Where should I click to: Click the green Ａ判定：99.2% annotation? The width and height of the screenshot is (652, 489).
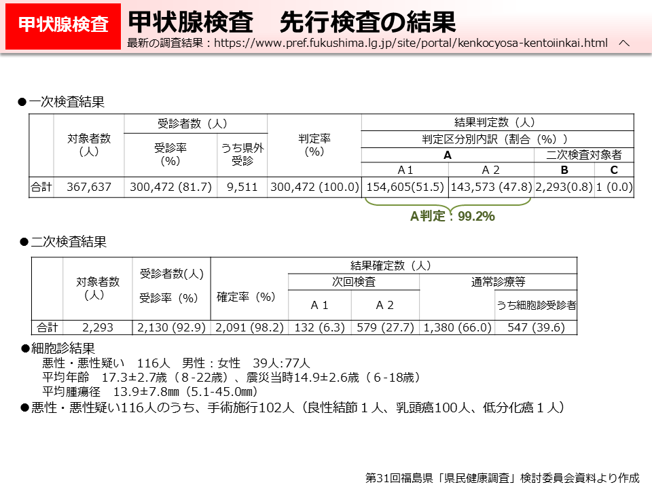[452, 217]
